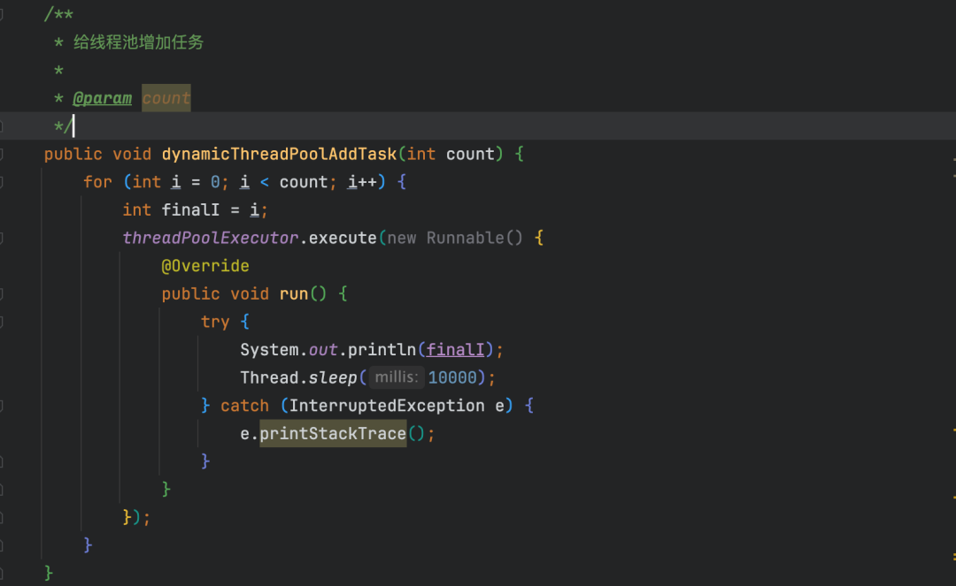The width and height of the screenshot is (956, 586).
Task: Click the catch keyword
Action: pyautogui.click(x=244, y=406)
